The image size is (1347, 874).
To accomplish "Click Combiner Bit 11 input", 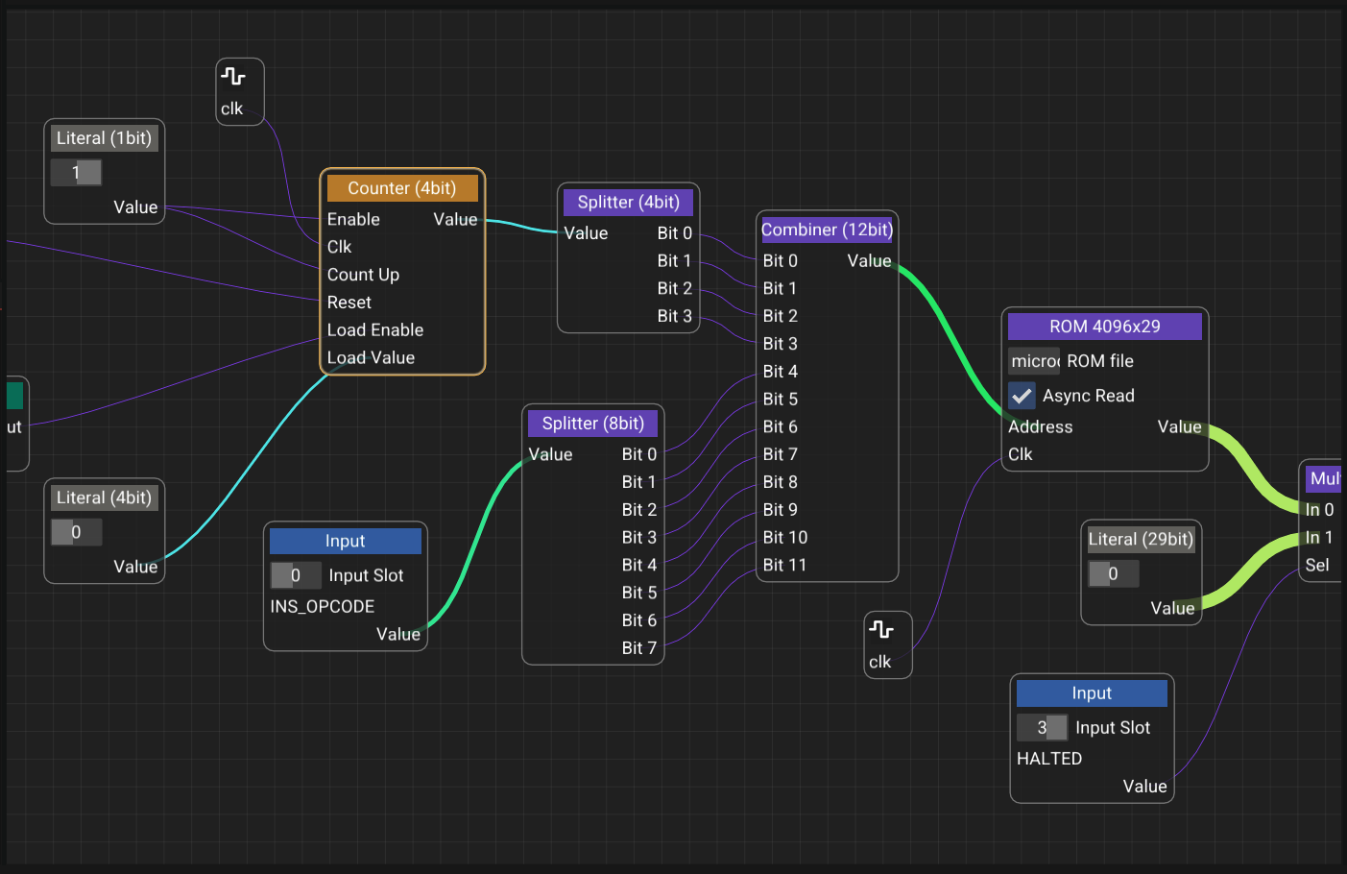I will click(x=784, y=565).
